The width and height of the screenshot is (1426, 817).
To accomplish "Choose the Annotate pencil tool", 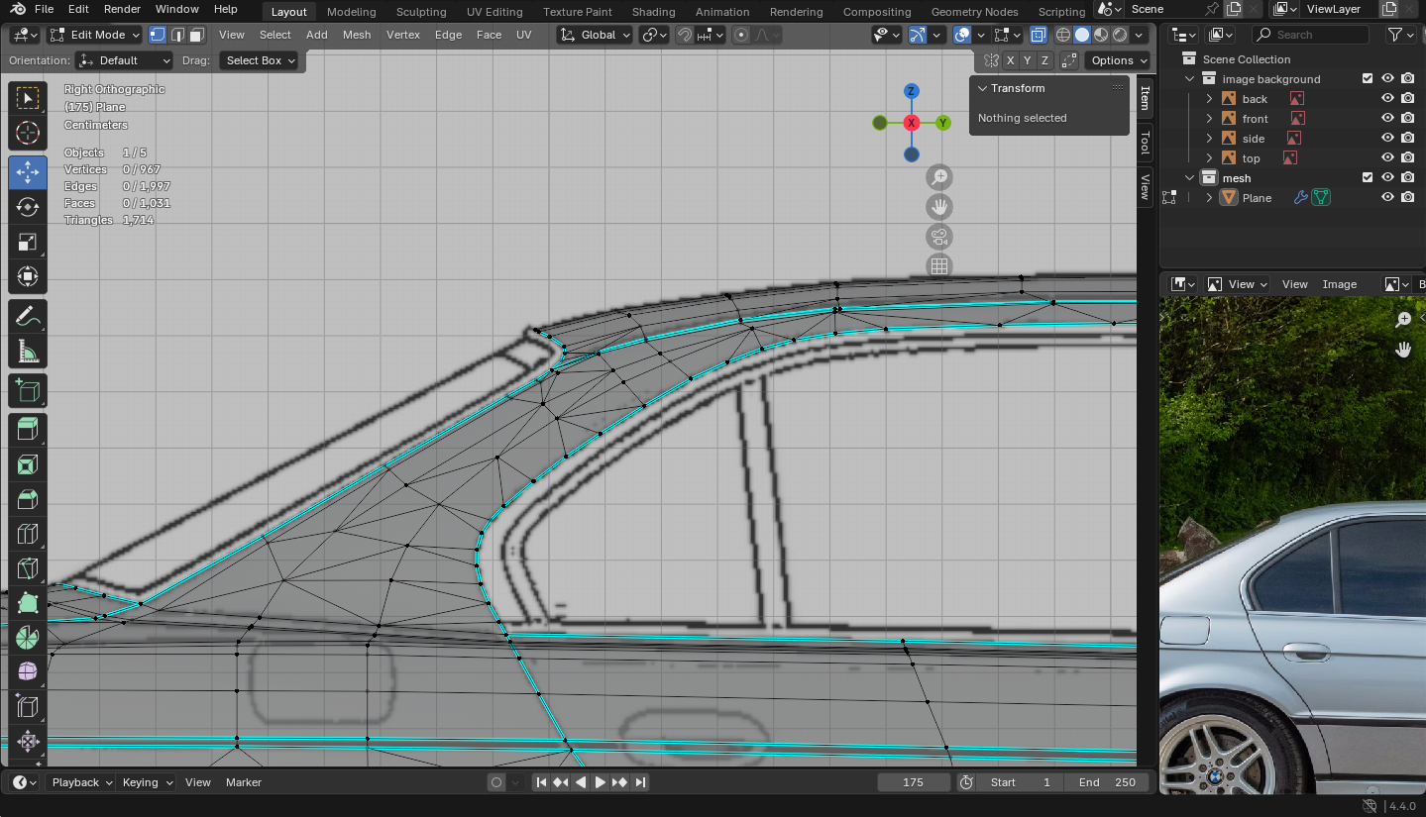I will click(x=28, y=317).
